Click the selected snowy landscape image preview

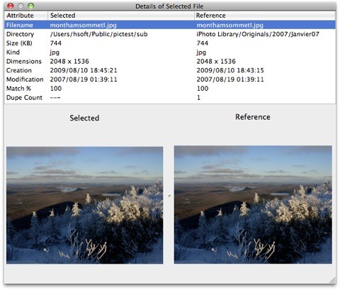(x=84, y=205)
